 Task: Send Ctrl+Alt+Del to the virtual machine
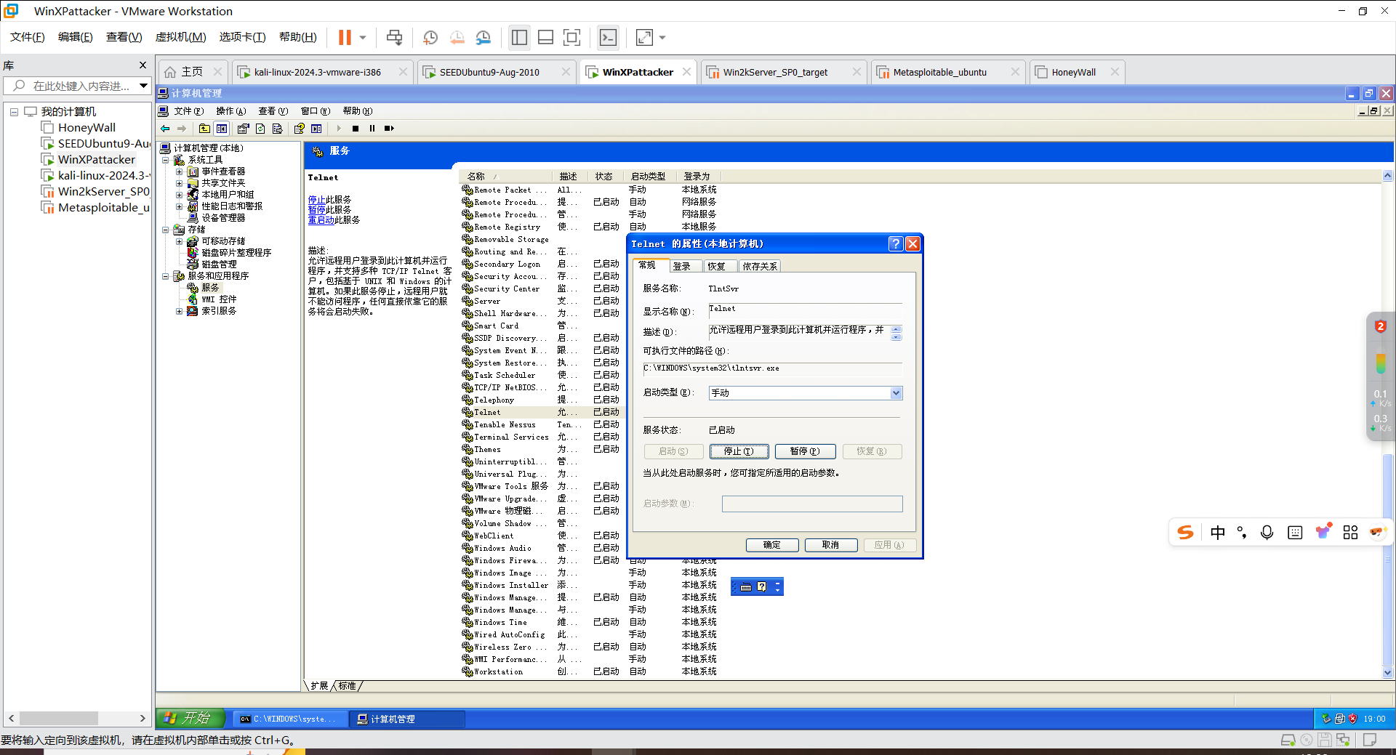point(394,37)
